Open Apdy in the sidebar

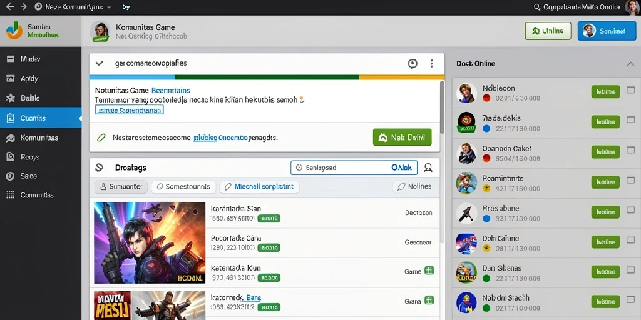pos(41,78)
